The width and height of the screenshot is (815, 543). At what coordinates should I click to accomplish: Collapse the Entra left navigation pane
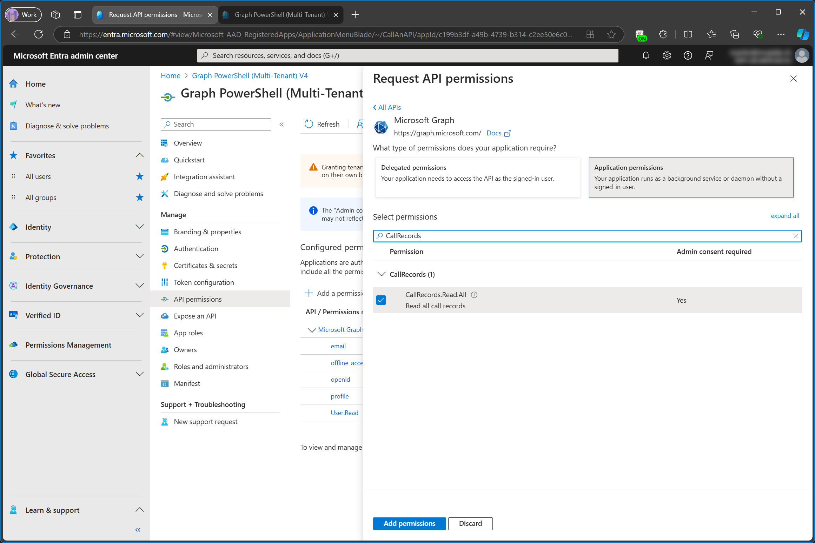138,530
